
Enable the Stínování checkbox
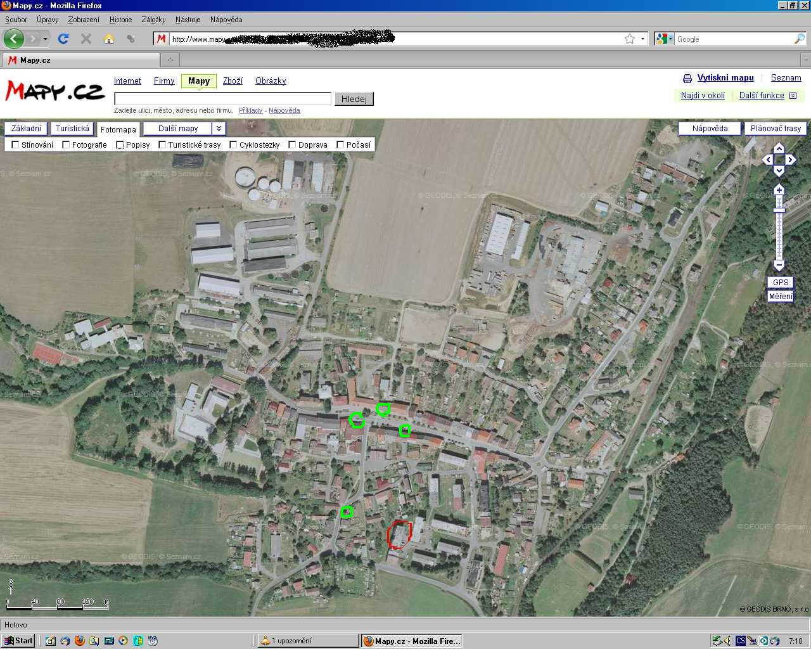[x=16, y=145]
